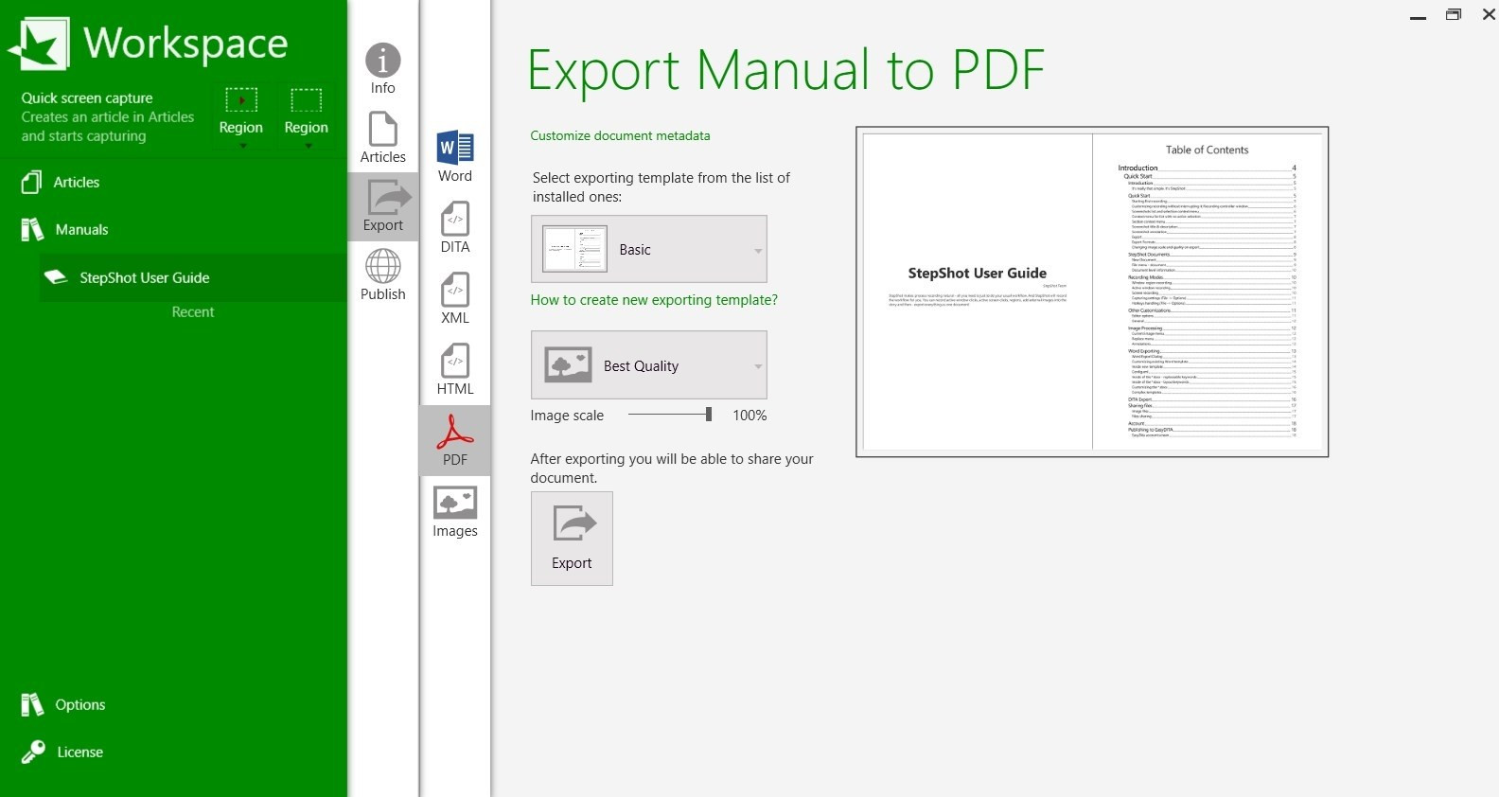Viewport: 1499px width, 797px height.
Task: Open the Info tab icon
Action: click(x=383, y=68)
